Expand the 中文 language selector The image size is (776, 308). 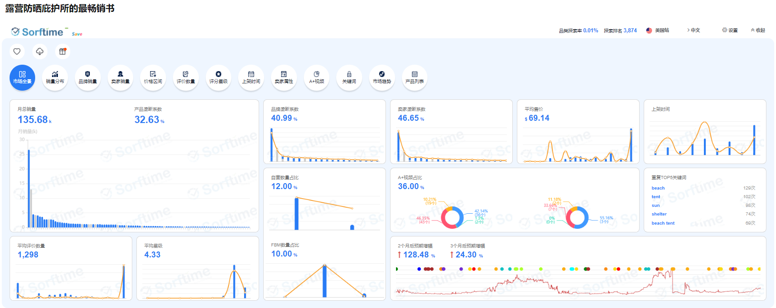point(693,31)
